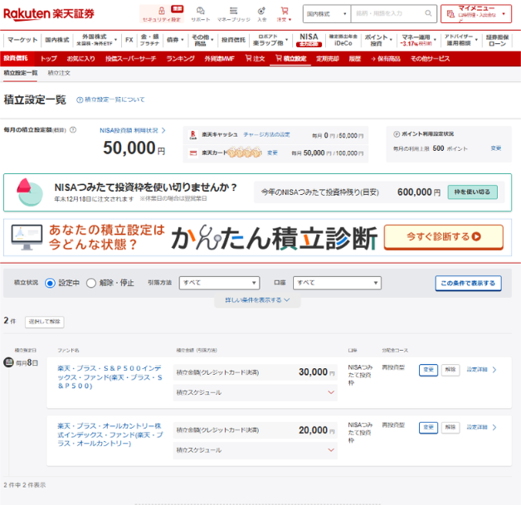
Task: Open the iDeCo menu item
Action: [343, 40]
